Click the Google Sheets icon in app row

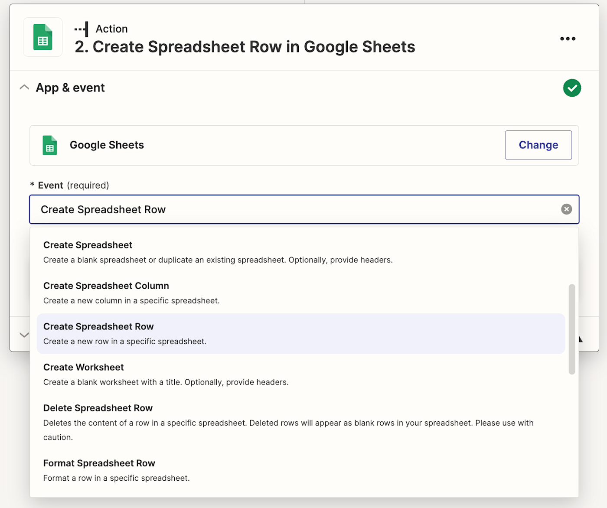50,145
